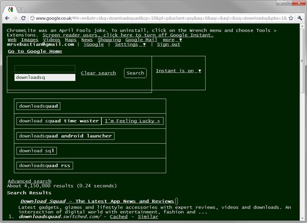Maximize the browser window
This screenshot has width=307, height=223.
(x=288, y=3)
